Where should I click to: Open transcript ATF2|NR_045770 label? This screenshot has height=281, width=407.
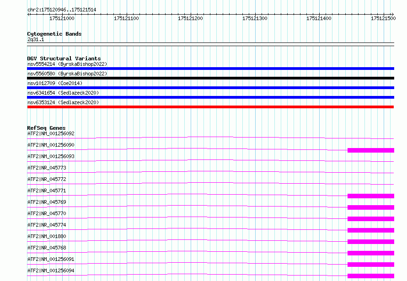47,213
